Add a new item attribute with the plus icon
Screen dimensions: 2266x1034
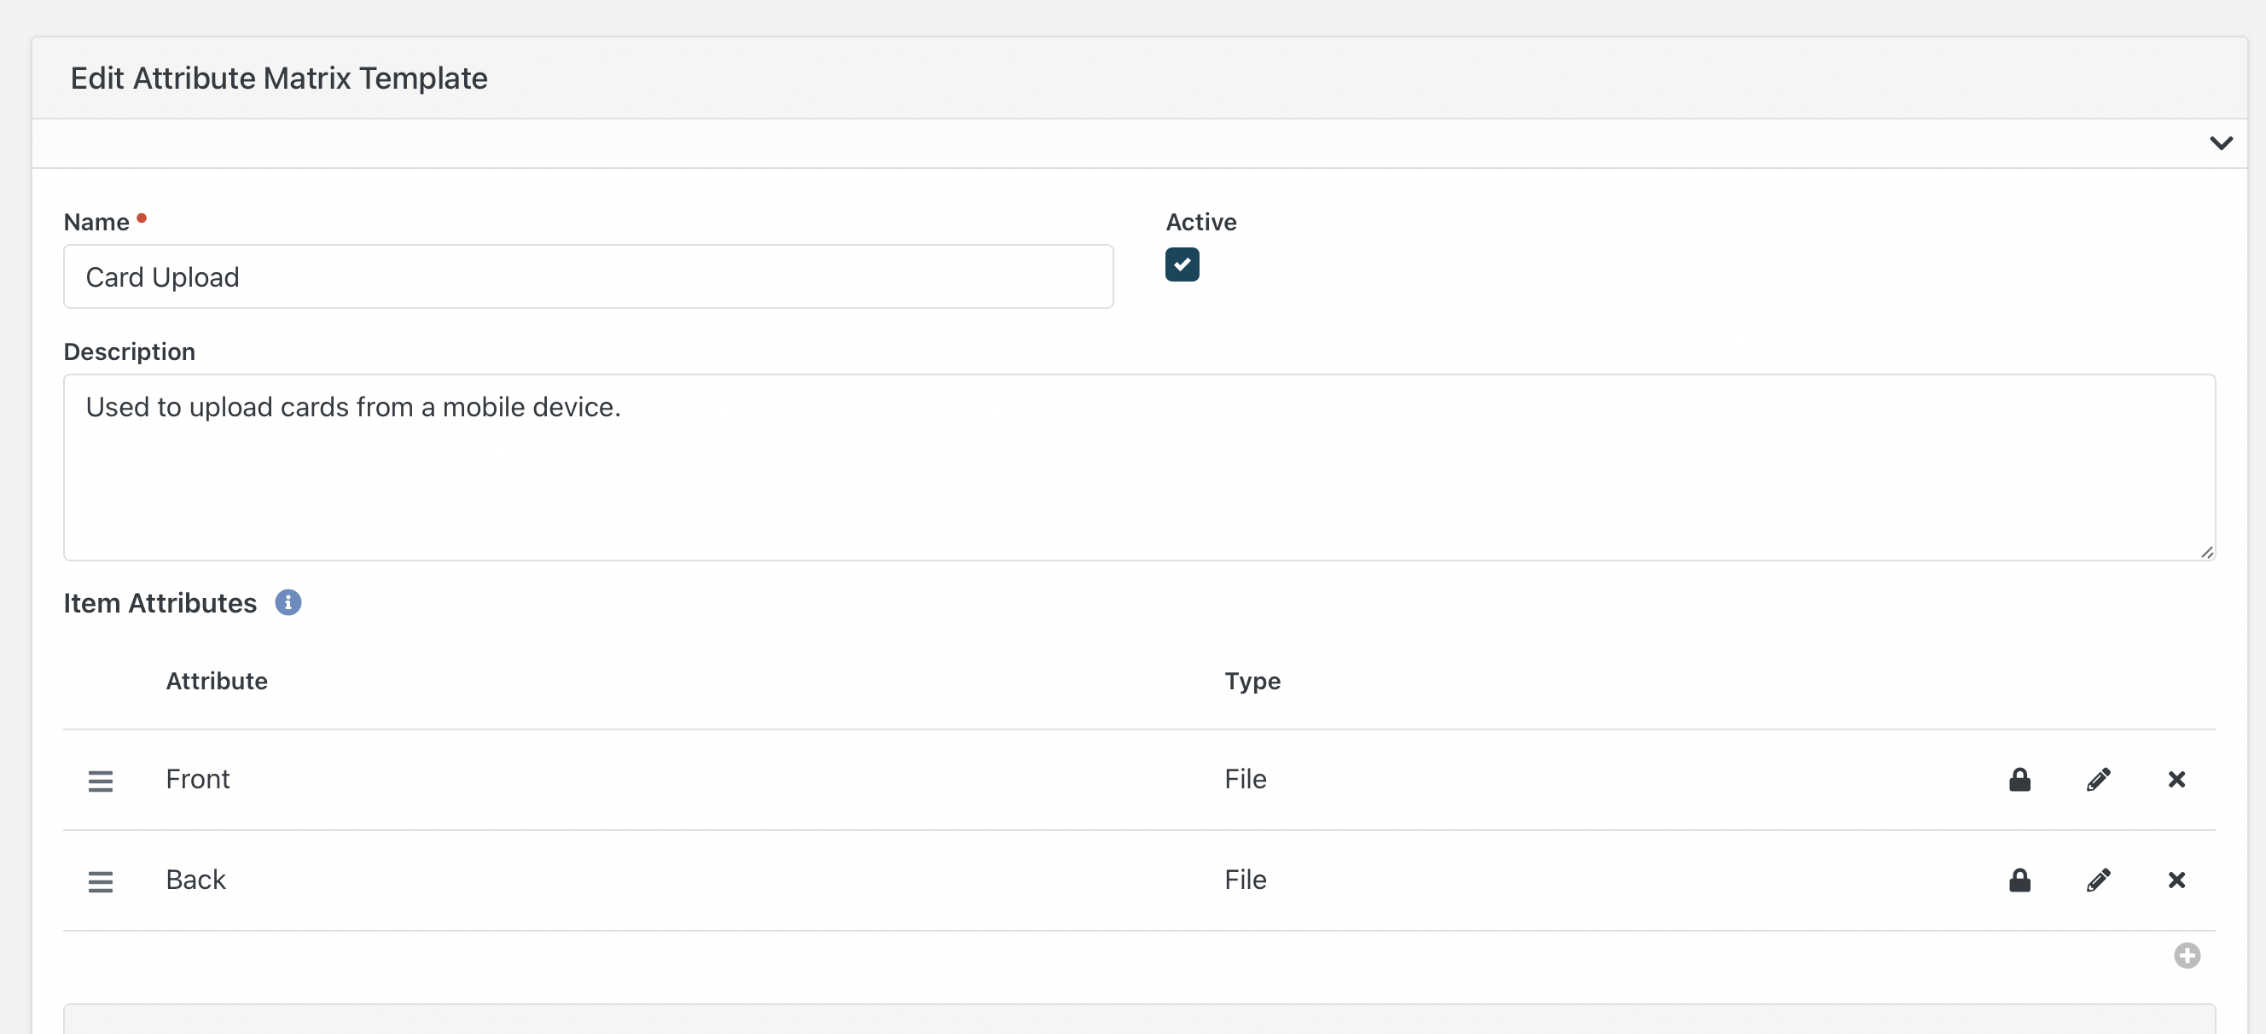(x=2187, y=955)
